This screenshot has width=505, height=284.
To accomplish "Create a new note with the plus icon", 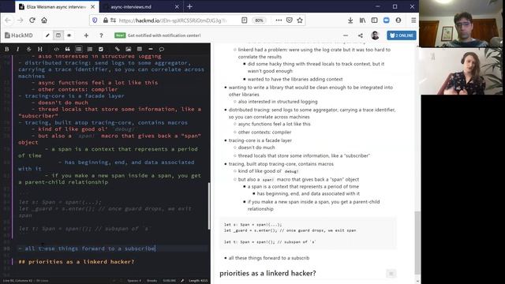I will point(86,35).
